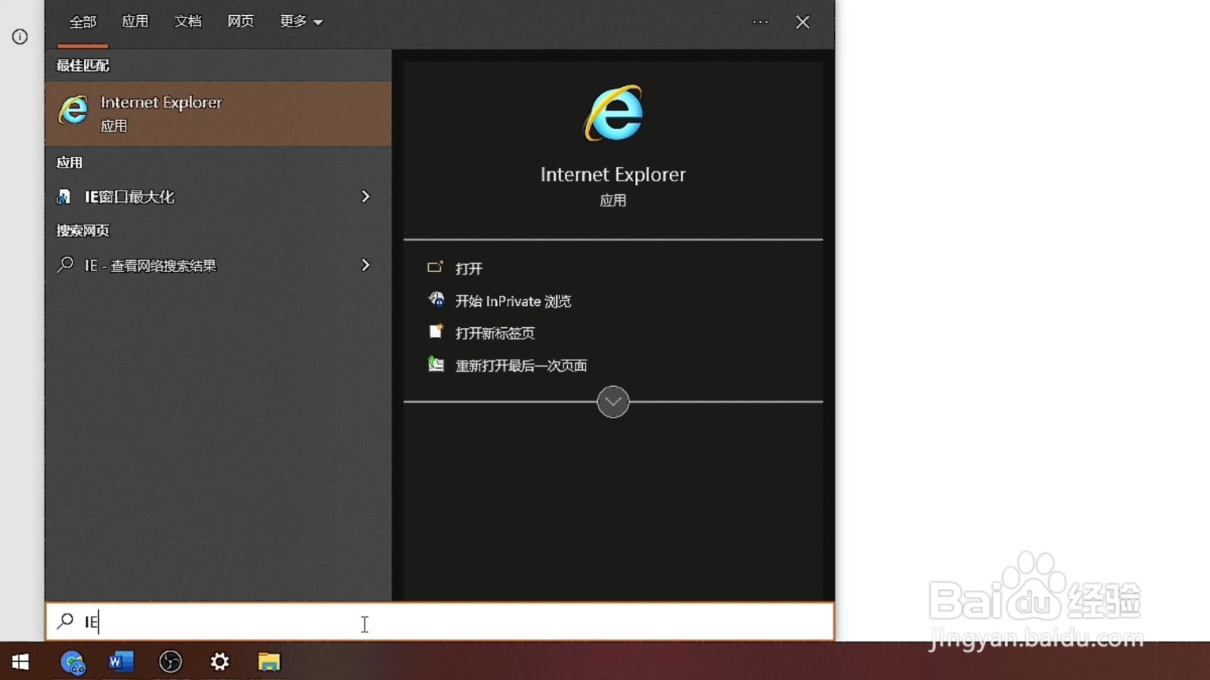
Task: Open the Internet Explorer best match result
Action: tap(218, 113)
